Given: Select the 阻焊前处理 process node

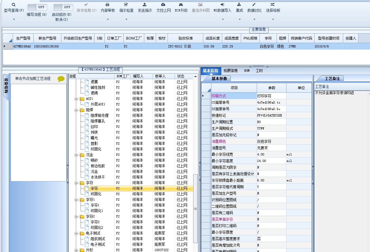Looking at the screenshot, I should [99, 115].
